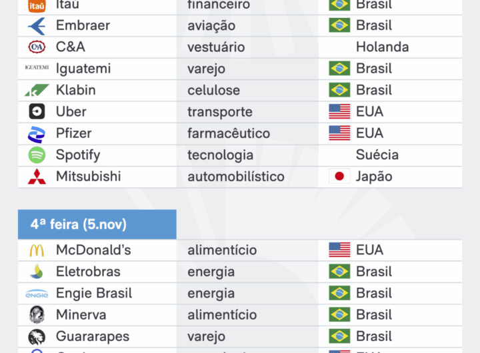Click the Minerva logo icon
This screenshot has width=480, height=353.
click(37, 315)
